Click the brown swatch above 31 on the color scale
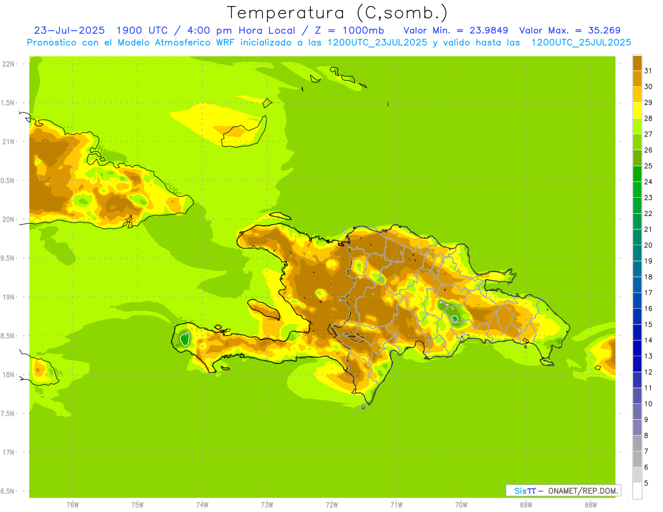Screen dimensions: 663x512 pyautogui.click(x=638, y=62)
